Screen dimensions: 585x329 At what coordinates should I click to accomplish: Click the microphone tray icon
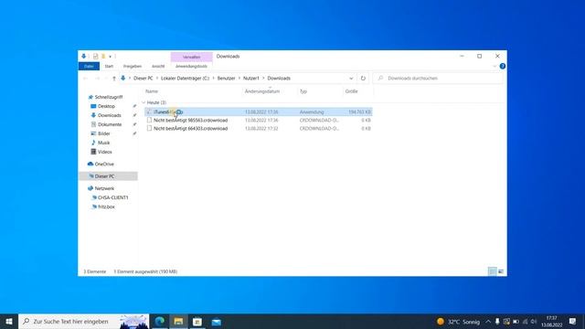pyautogui.click(x=497, y=322)
